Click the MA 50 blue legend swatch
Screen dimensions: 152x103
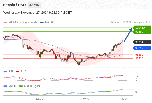coord(42,22)
